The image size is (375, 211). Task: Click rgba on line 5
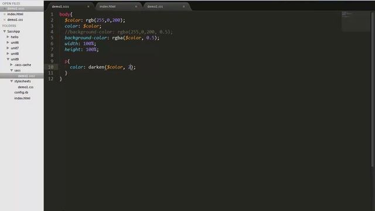(117, 38)
